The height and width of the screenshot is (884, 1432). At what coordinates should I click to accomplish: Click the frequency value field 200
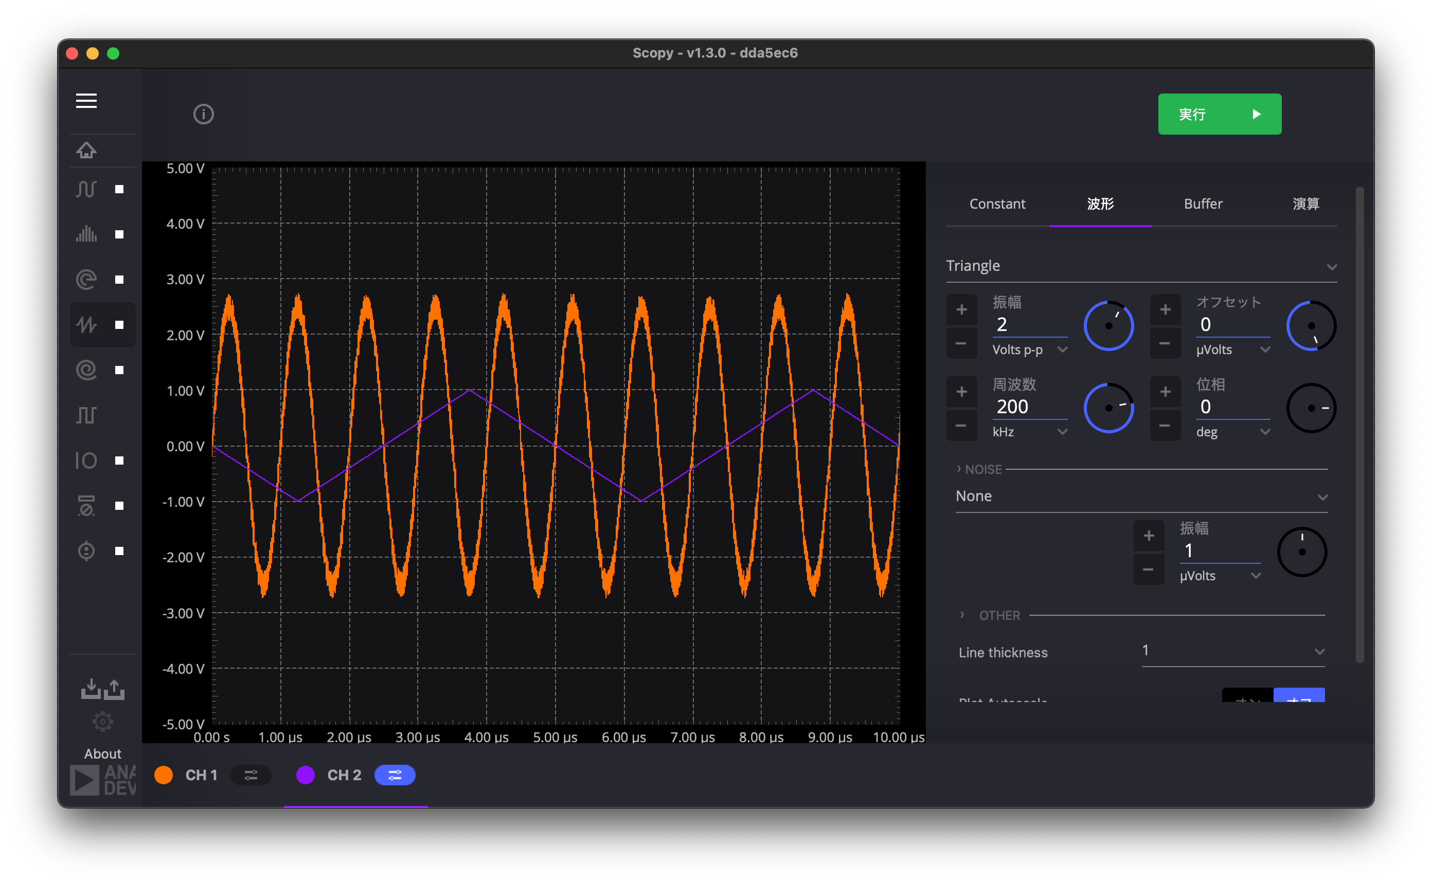click(1030, 407)
